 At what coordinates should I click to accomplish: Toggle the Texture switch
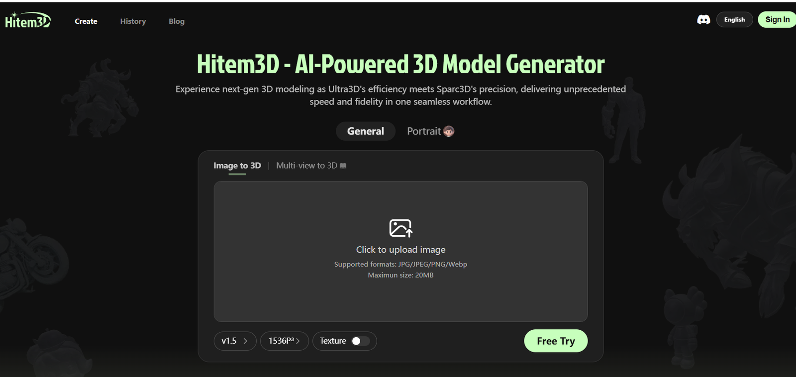[361, 341]
